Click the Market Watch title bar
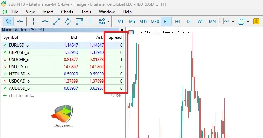Screen dimensions: 263x138 pos(60,30)
